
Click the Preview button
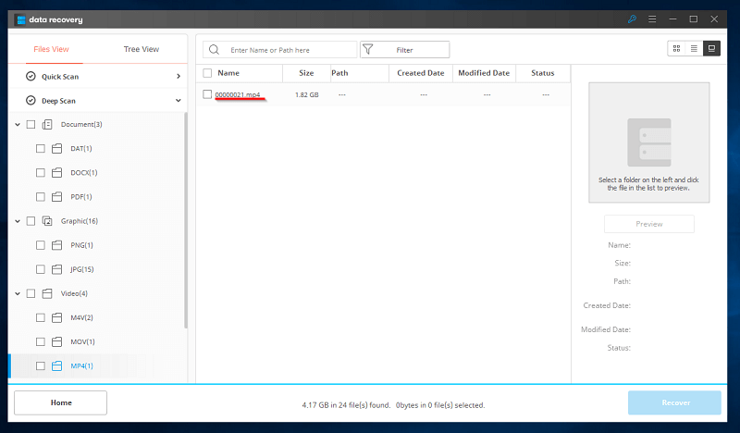649,224
